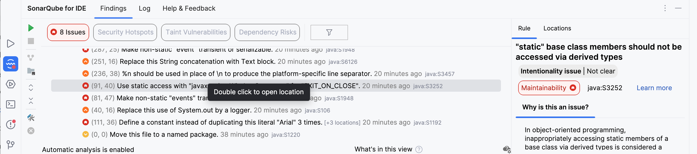Click the SonarQube tool window icon

click(11, 64)
